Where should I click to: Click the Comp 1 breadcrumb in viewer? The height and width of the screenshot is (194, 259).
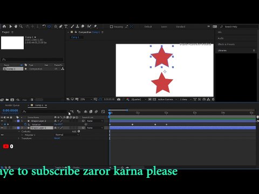click(75, 37)
